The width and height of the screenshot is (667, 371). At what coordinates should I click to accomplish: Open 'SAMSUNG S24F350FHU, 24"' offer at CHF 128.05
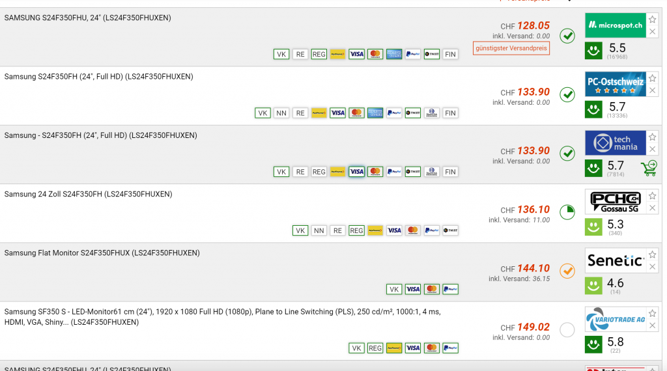click(88, 18)
